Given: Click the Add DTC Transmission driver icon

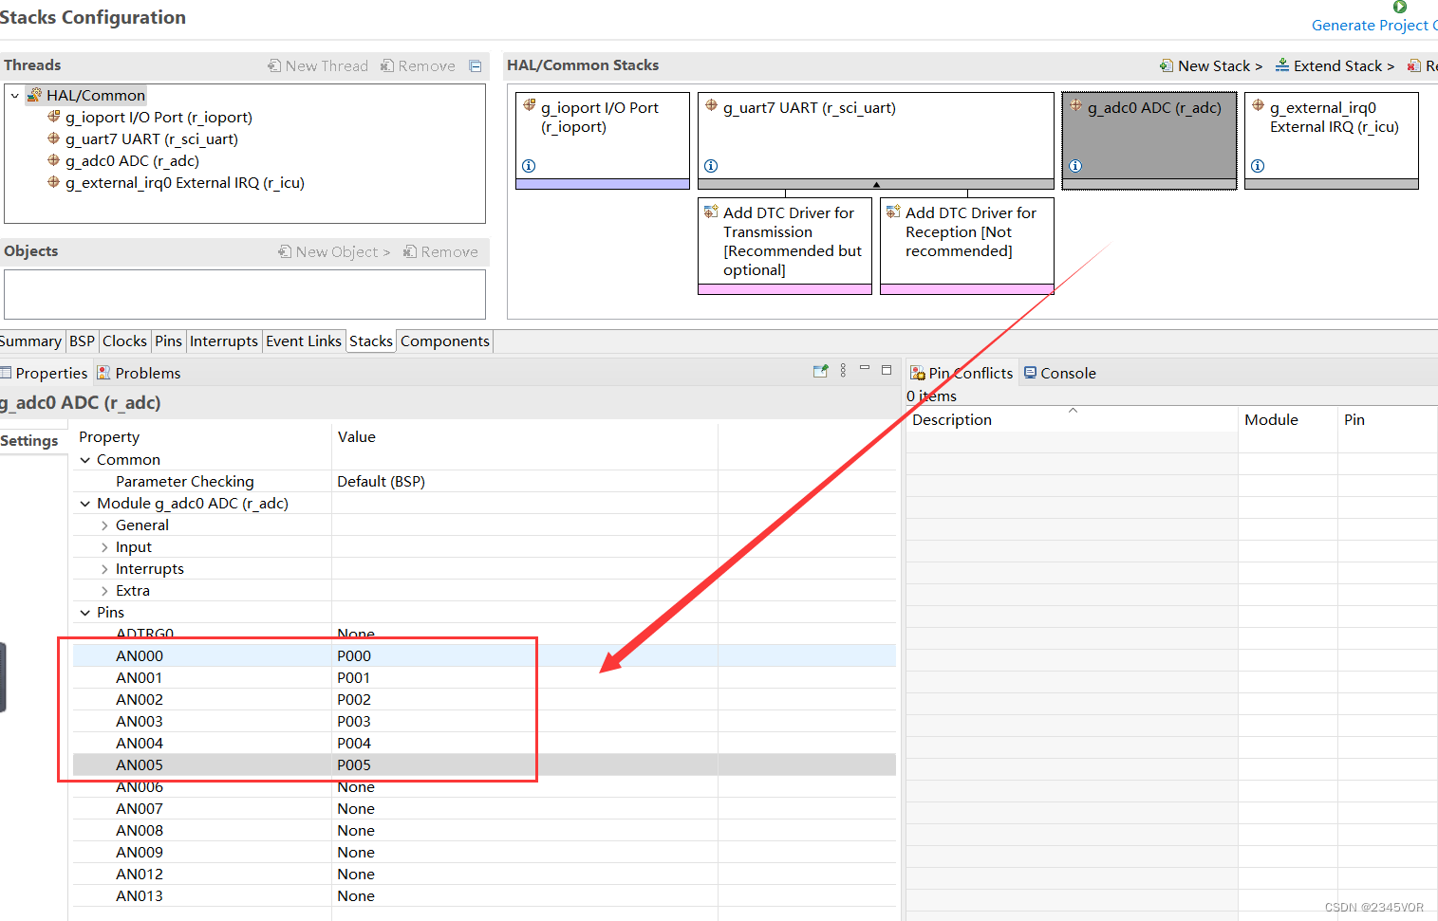Looking at the screenshot, I should click(711, 212).
